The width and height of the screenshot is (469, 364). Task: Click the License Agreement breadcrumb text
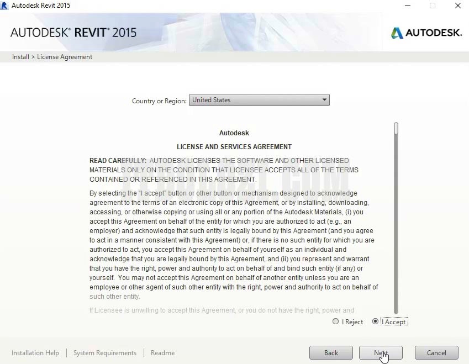pos(65,57)
